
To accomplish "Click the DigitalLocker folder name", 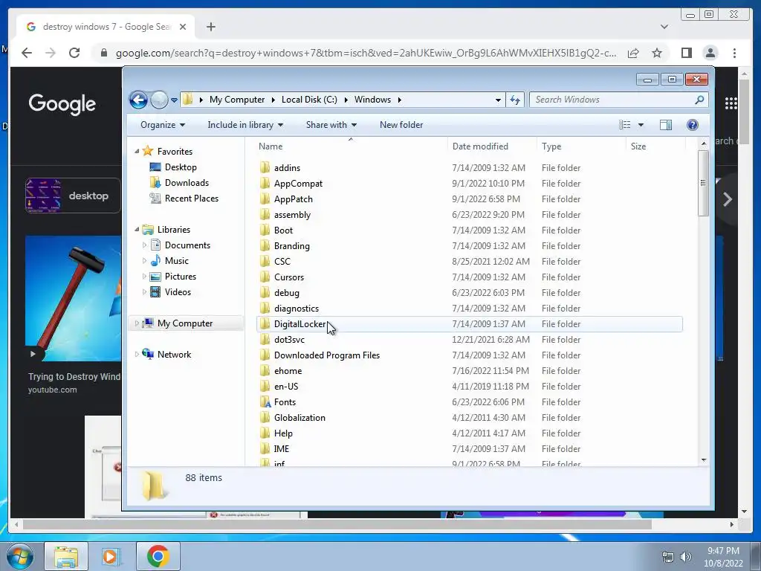I will (x=300, y=324).
